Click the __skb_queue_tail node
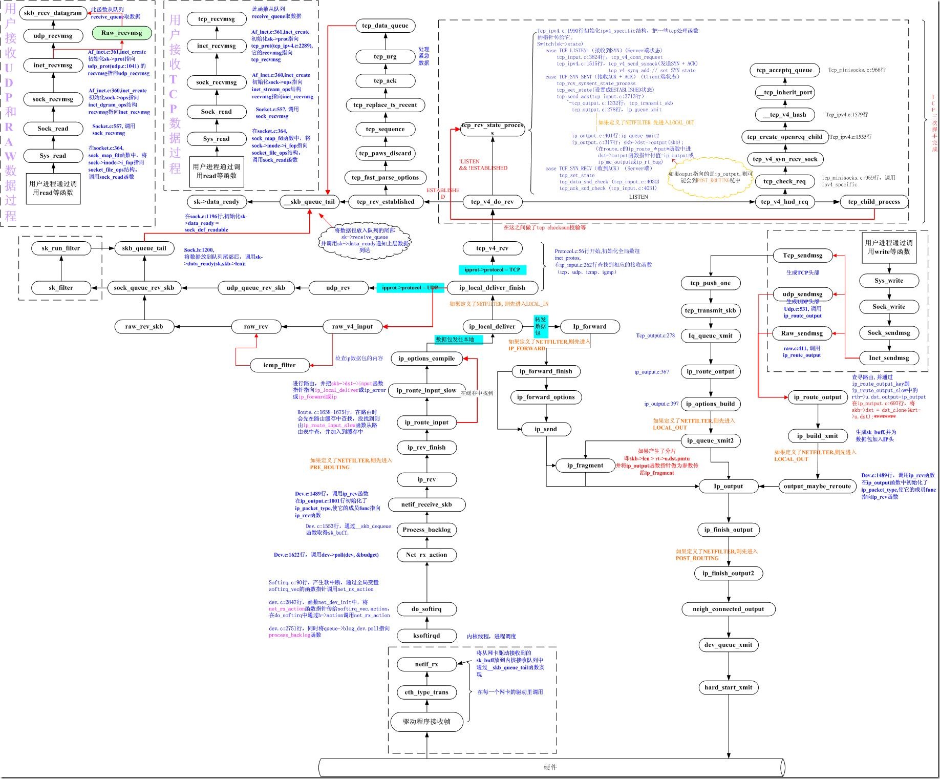 click(x=310, y=202)
